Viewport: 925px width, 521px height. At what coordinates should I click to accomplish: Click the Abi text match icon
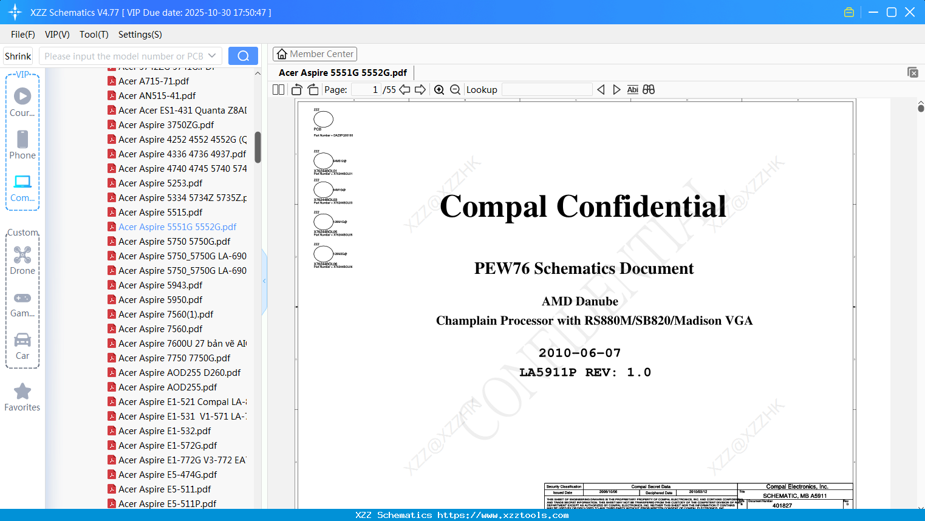[632, 90]
